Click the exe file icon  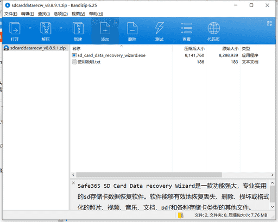point(74,55)
